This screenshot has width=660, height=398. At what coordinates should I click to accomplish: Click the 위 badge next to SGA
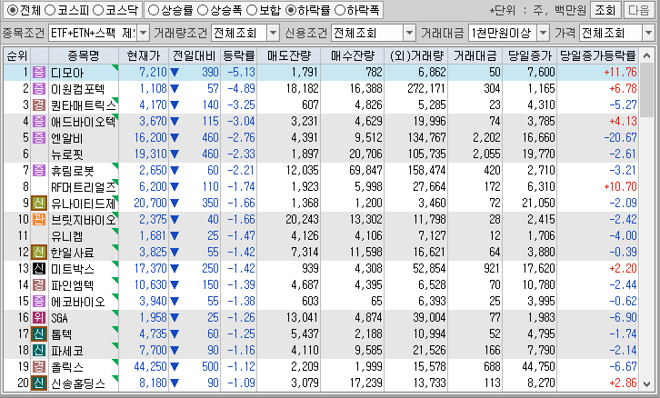(x=39, y=318)
